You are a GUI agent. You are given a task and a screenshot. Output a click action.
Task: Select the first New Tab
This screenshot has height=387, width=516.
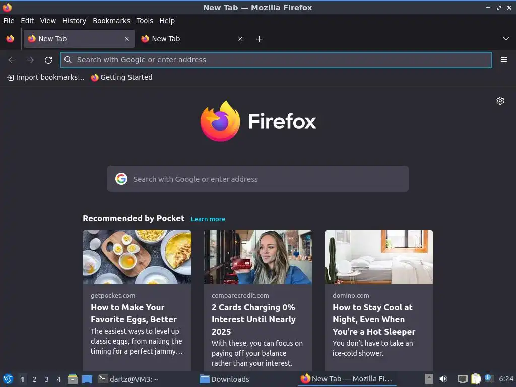[x=79, y=39]
